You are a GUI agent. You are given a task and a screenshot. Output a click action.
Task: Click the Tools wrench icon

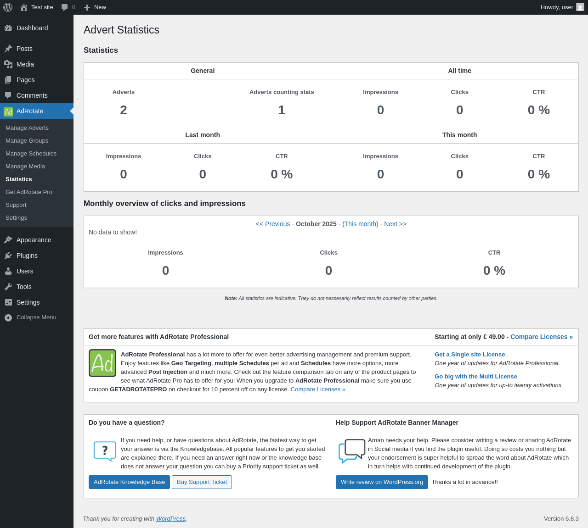8,287
